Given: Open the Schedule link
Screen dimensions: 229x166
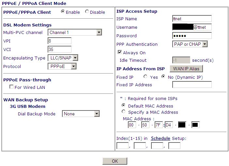Looking at the screenshot, I should point(160,138).
